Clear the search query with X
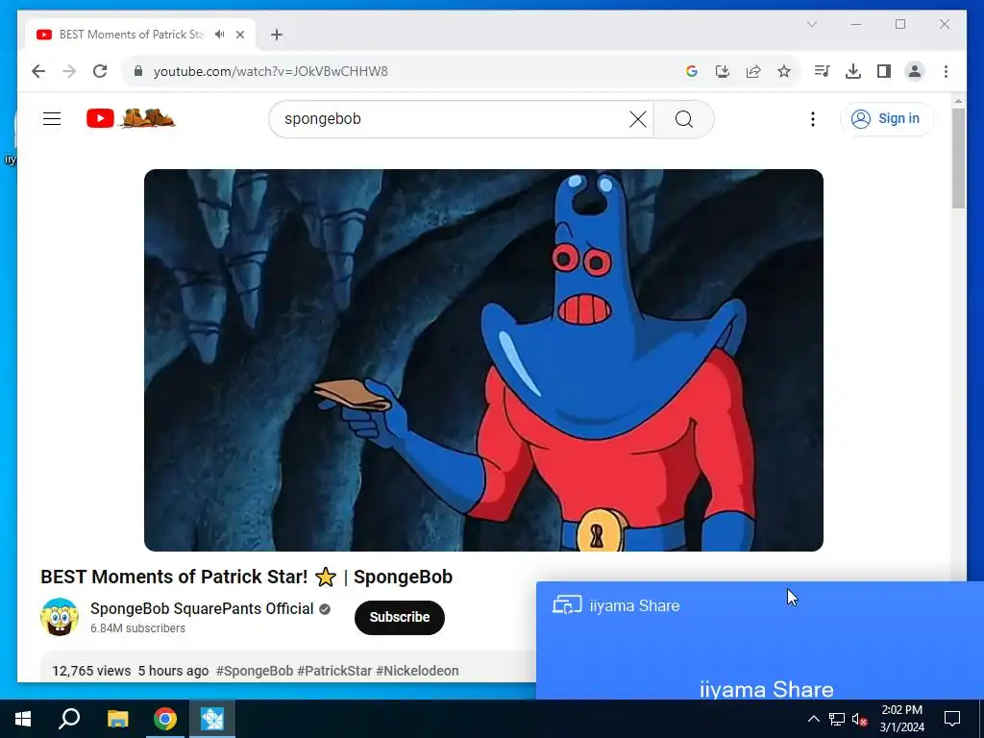984x738 pixels. pyautogui.click(x=638, y=119)
